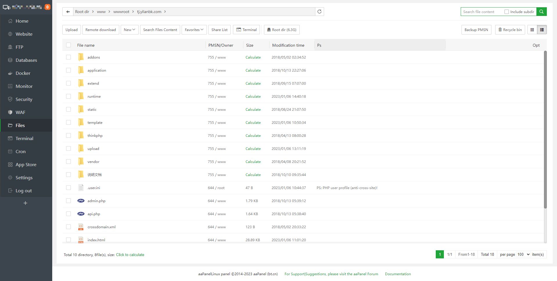Click the upload folder icon
This screenshot has height=281, width=557.
coord(81,148)
